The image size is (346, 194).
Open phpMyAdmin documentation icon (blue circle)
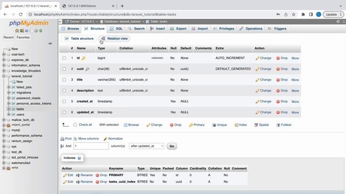pos(26,31)
